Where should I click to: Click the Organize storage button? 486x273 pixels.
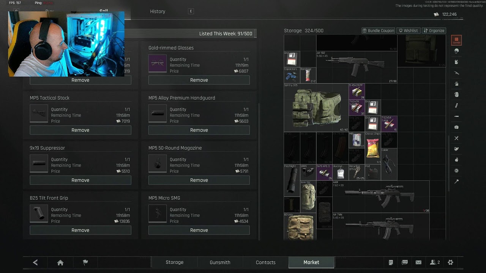tap(434, 31)
